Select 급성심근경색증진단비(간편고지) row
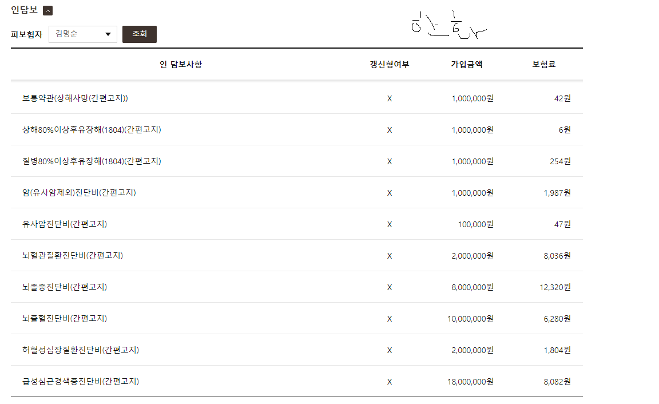This screenshot has height=404, width=659. [x=297, y=382]
